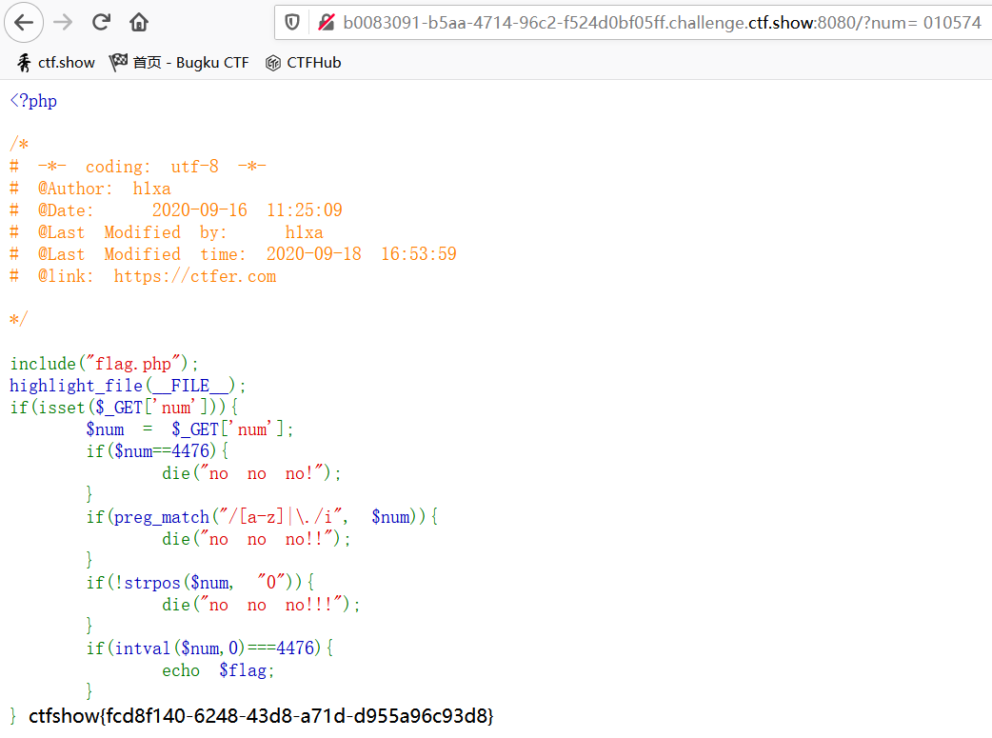
Task: Reload the current page
Action: tap(101, 23)
